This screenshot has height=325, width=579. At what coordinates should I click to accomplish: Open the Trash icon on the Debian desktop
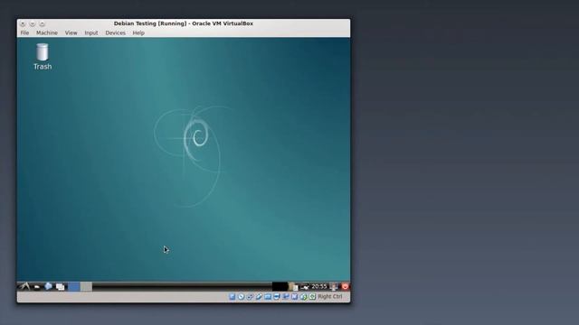pos(43,56)
